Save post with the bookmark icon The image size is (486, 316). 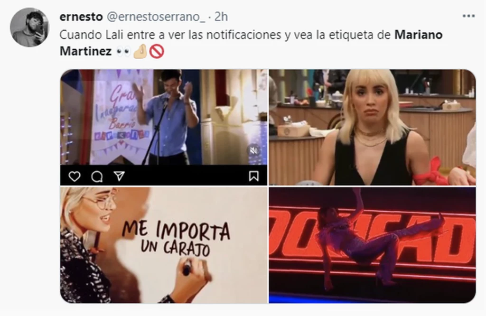pyautogui.click(x=253, y=176)
